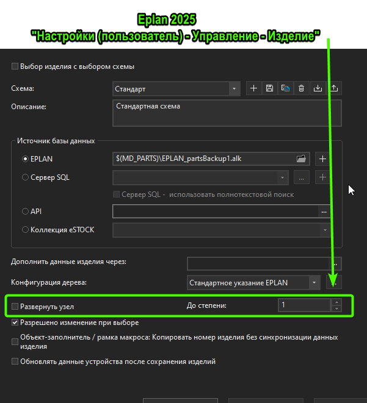Image resolution: width=367 pixels, height=403 pixels.
Task: Click the До степени number field
Action: 305,305
